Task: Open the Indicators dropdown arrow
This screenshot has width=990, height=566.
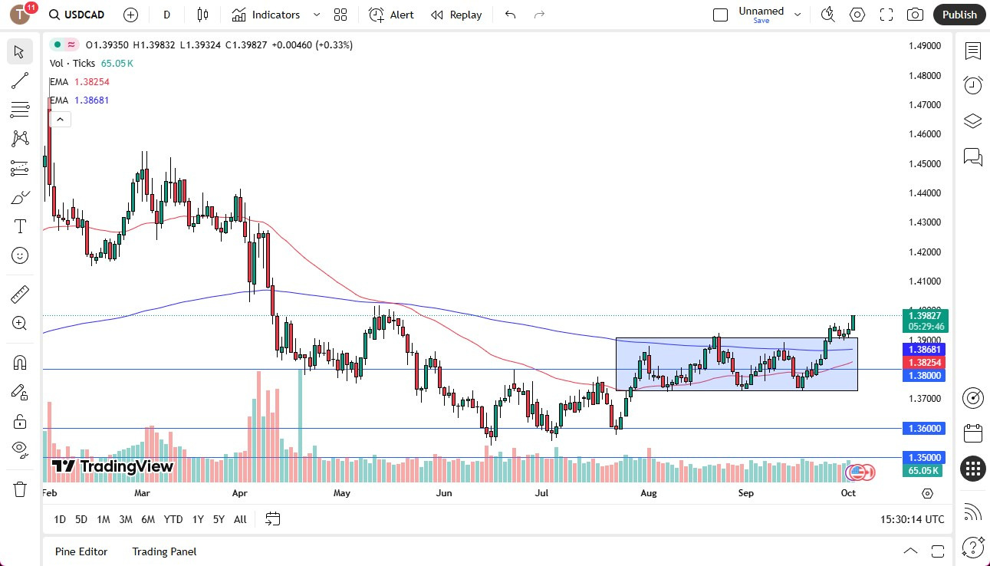Action: 315,15
